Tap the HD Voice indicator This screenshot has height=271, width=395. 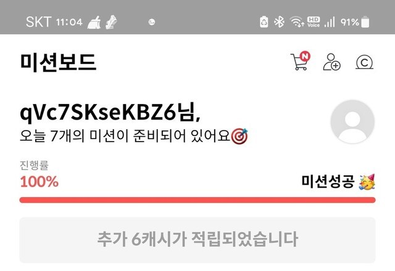(314, 22)
